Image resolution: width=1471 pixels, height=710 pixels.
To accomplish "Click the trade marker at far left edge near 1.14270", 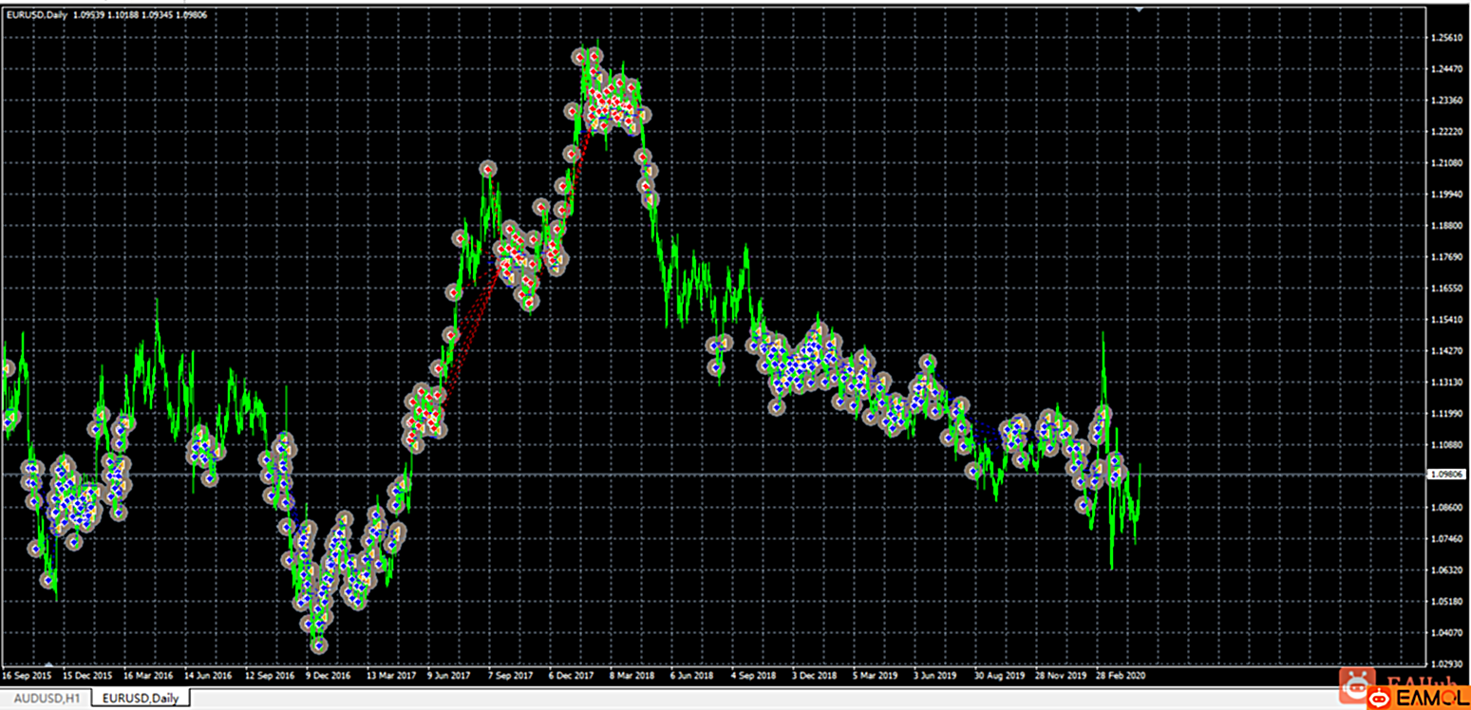I will coord(9,368).
